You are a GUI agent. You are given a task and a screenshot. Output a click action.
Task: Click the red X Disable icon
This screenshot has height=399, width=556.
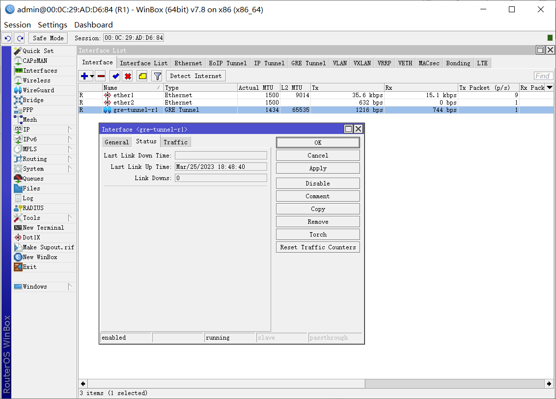(128, 76)
